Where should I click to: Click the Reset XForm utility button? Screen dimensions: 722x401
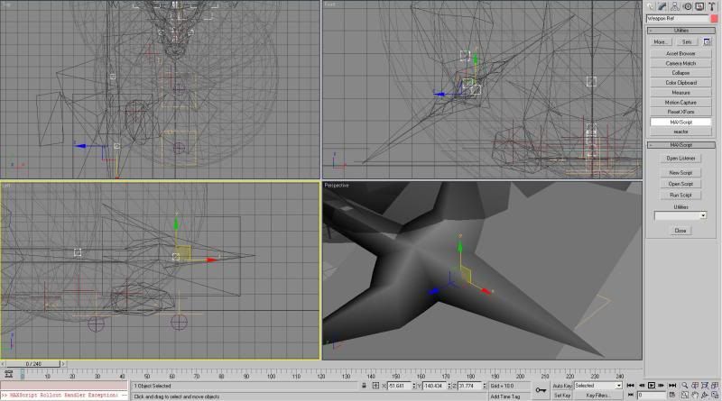pos(680,113)
